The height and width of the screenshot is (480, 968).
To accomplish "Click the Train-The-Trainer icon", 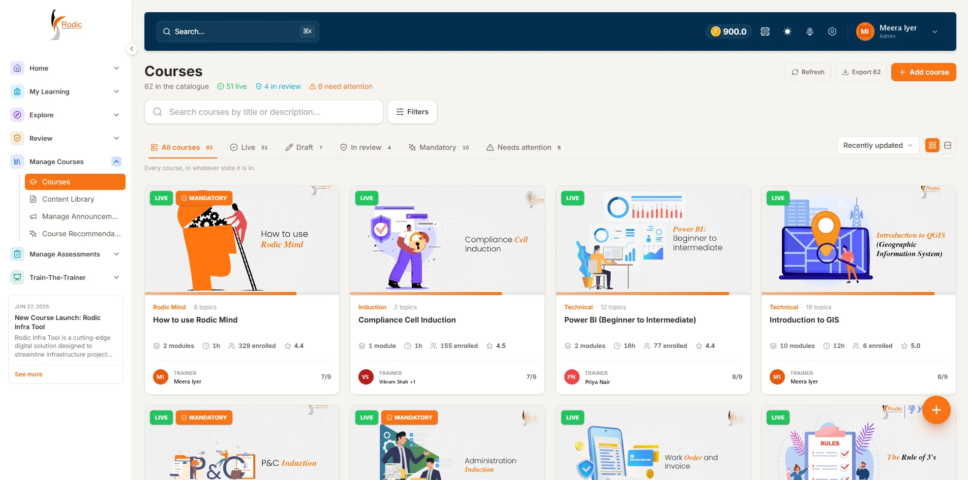I will tap(17, 277).
